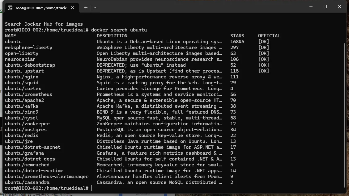The image size is (349, 196).
Task: Click the 'ubuntu/squid' image name
Action: [x=22, y=83]
